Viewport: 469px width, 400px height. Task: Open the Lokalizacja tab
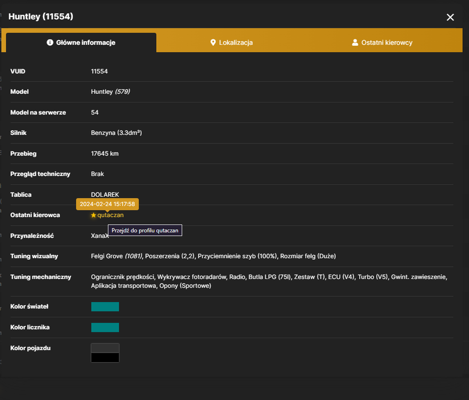pos(231,43)
